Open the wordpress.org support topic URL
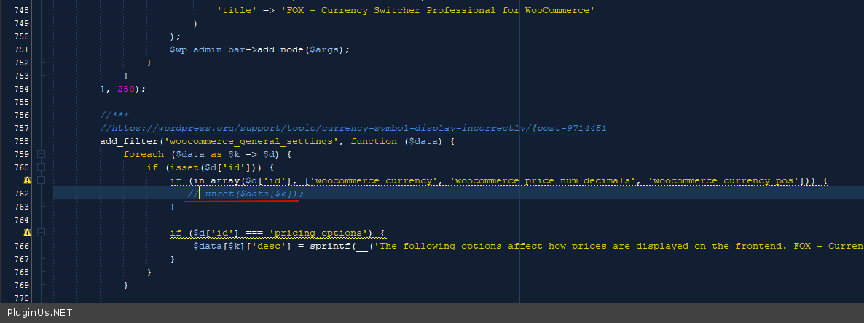 click(x=359, y=128)
